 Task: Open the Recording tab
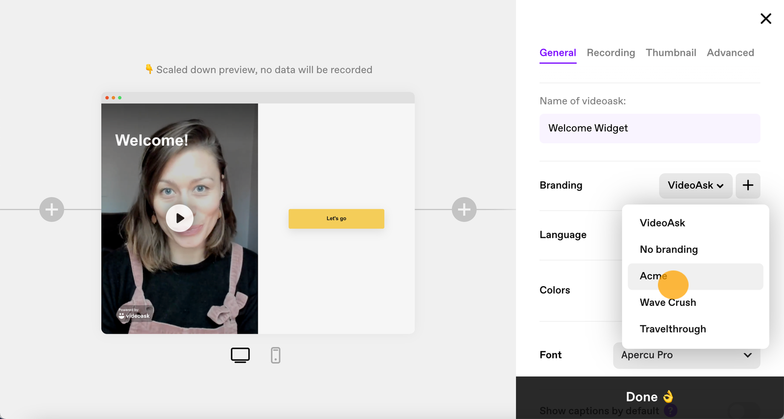click(x=611, y=53)
